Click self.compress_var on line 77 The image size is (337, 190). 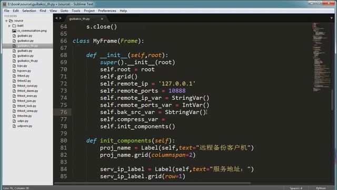pyautogui.click(x=129, y=119)
